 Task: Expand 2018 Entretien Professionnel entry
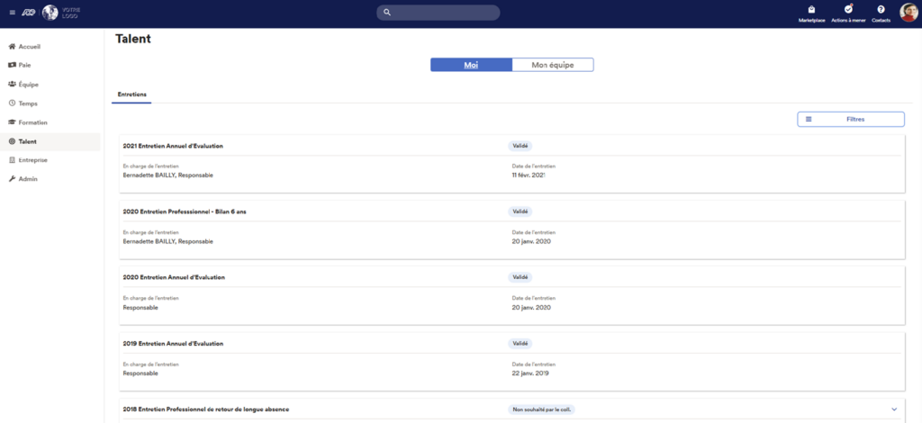tap(893, 409)
